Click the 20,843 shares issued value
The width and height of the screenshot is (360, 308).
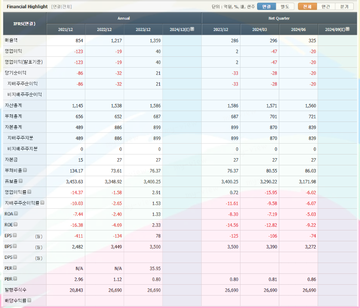77,290
